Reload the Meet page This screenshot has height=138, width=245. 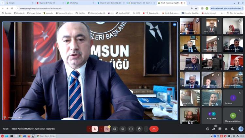click(x=12, y=8)
